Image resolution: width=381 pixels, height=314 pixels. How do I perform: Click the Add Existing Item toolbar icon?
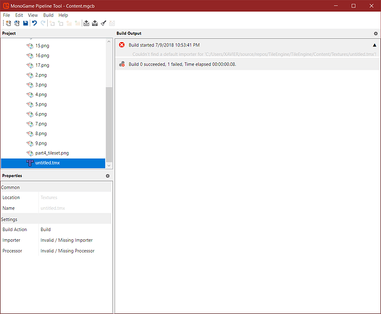click(x=60, y=23)
